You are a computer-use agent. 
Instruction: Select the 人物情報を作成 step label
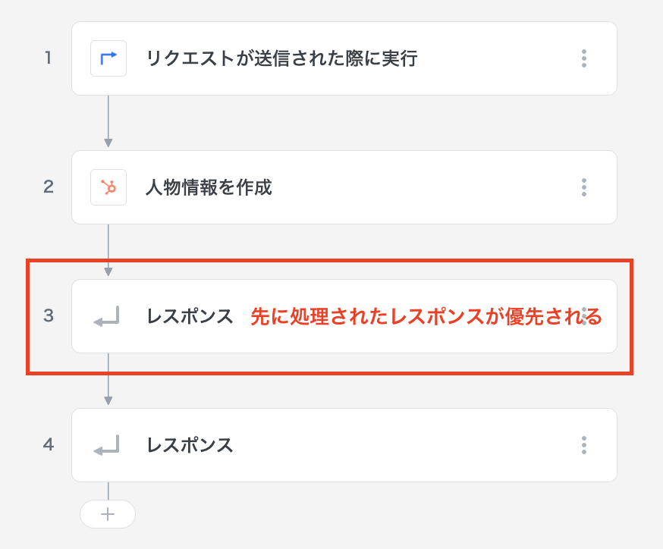point(208,187)
